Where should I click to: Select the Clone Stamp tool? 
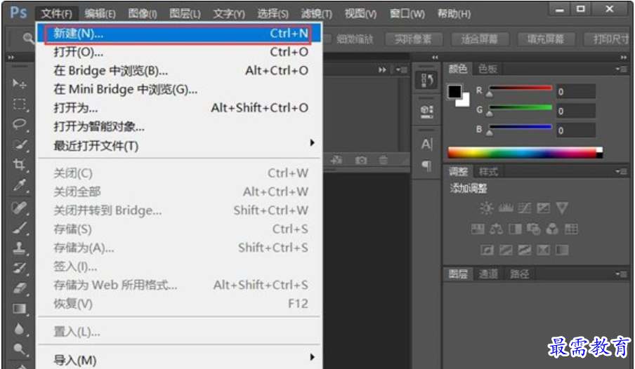click(20, 248)
